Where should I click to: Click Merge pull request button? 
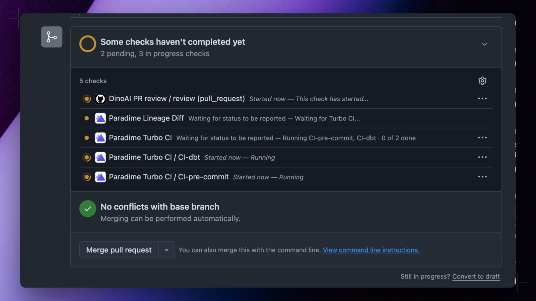coord(119,250)
